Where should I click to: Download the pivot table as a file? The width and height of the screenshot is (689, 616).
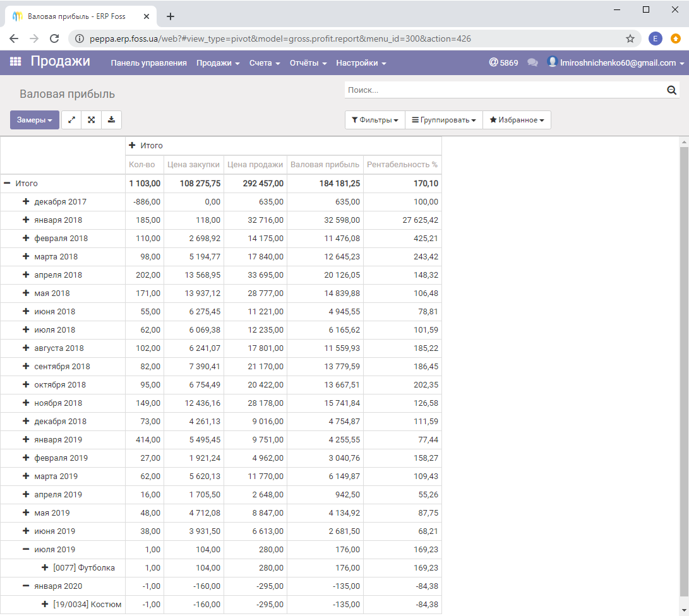(x=112, y=120)
